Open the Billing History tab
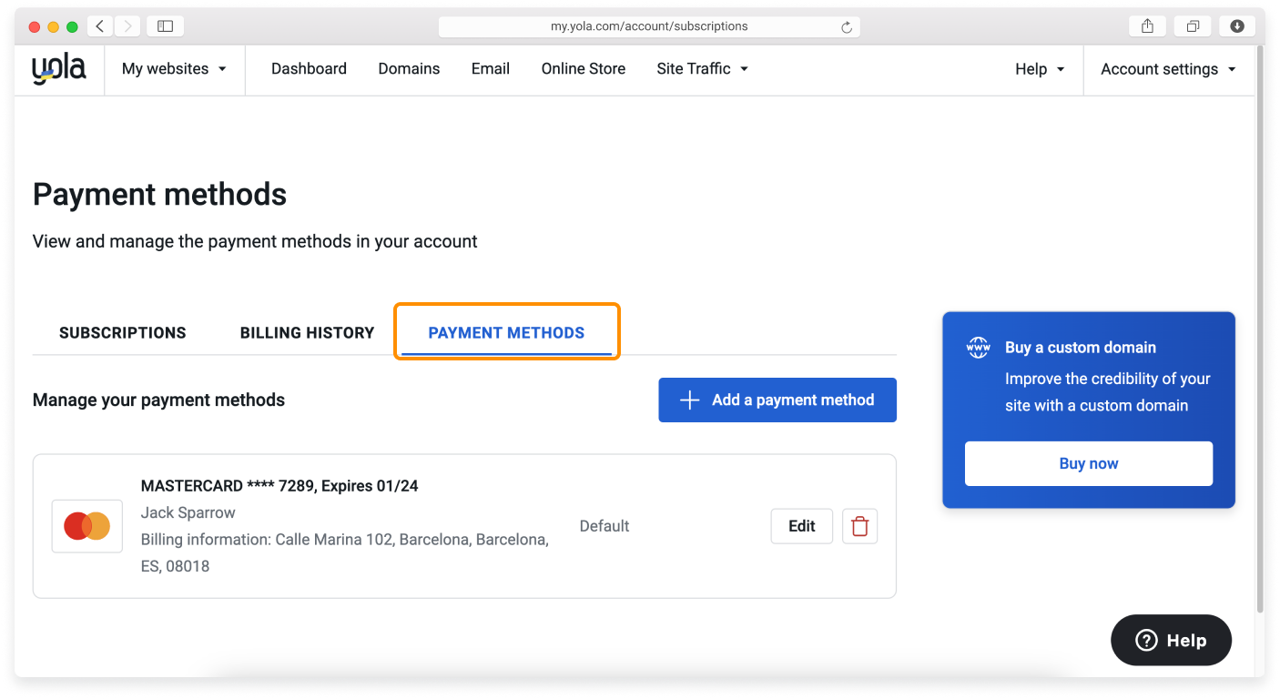The height and width of the screenshot is (699, 1280). (307, 332)
